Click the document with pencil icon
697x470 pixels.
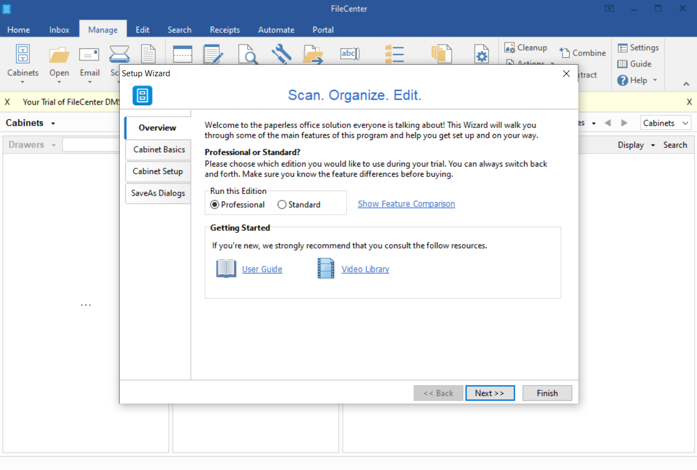coord(213,54)
